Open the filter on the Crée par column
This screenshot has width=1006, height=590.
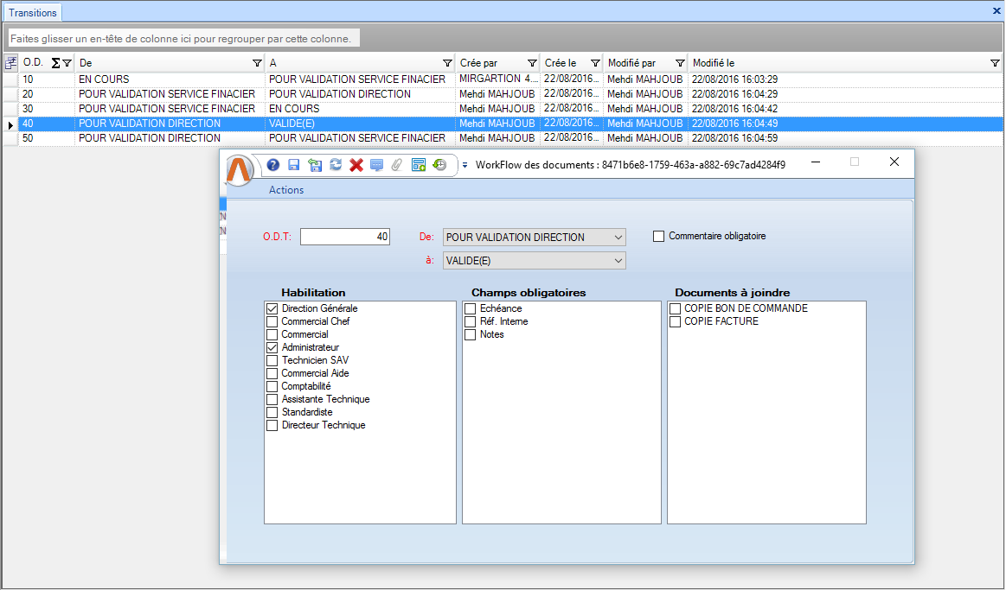point(529,63)
